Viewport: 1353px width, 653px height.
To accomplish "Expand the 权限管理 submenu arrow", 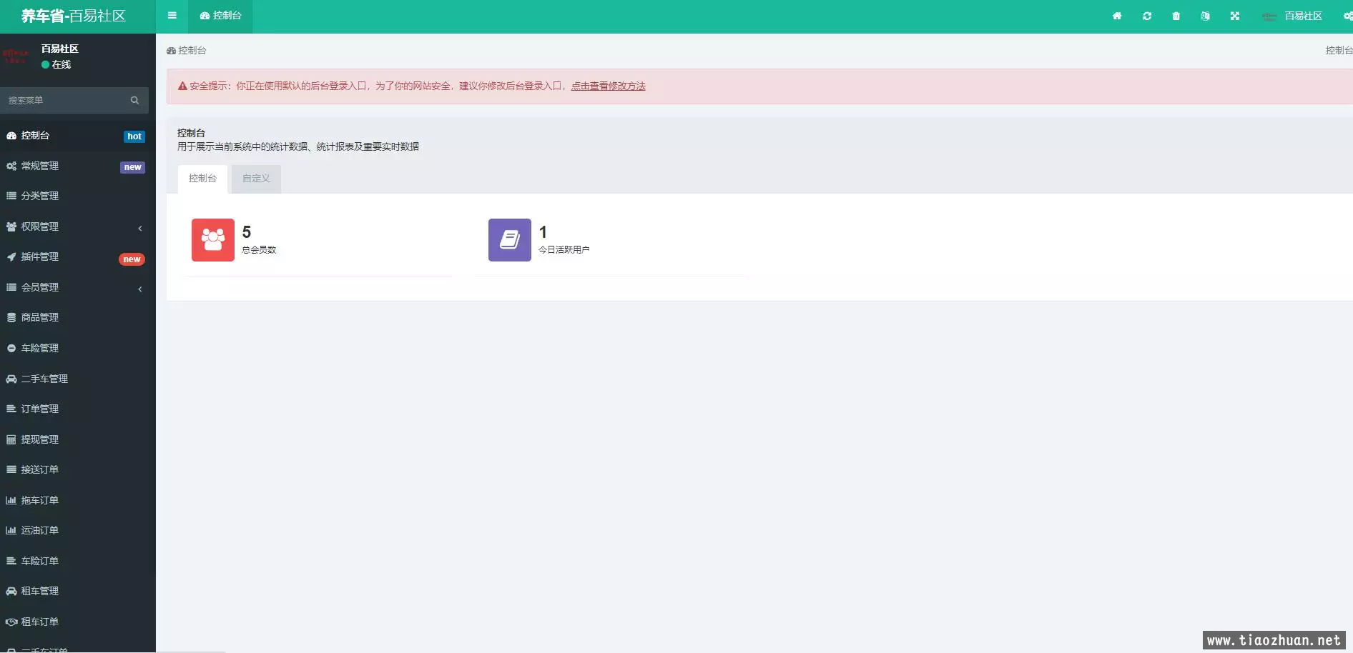I will [x=140, y=228].
